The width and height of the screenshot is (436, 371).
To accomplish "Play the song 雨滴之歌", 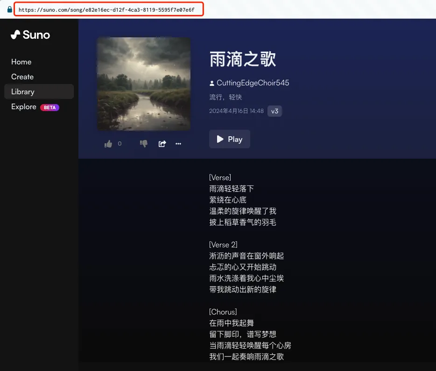I will pyautogui.click(x=230, y=139).
